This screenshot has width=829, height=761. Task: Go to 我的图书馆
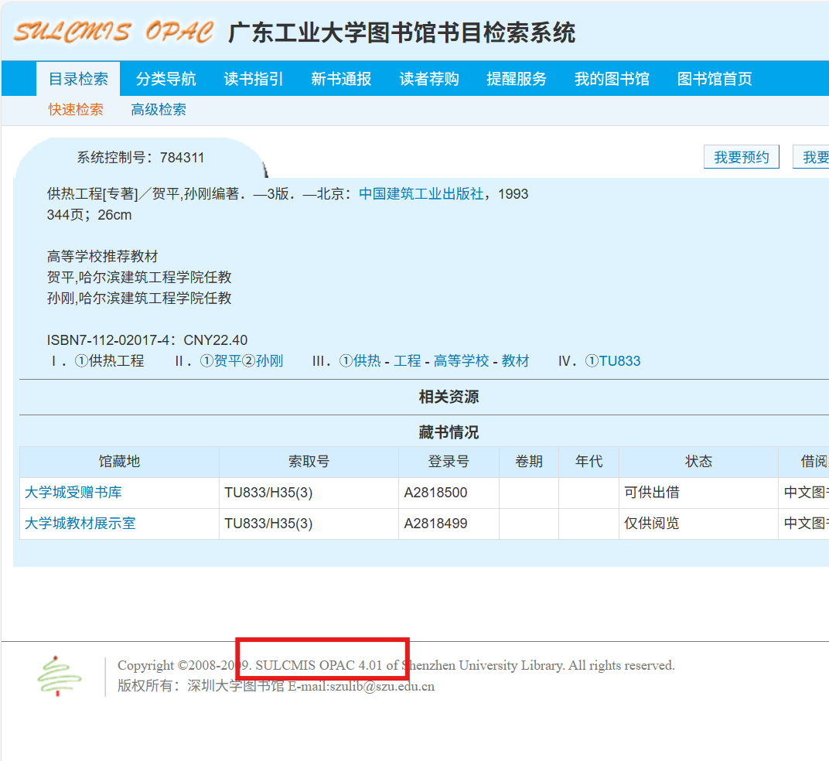(612, 79)
